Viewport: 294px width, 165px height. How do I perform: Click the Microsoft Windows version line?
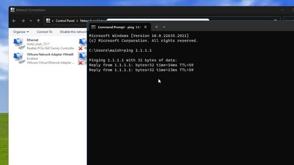[139, 36]
